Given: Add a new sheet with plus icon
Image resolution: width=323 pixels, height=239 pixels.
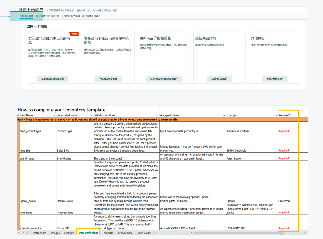Looking at the screenshot, I should pos(156,233).
